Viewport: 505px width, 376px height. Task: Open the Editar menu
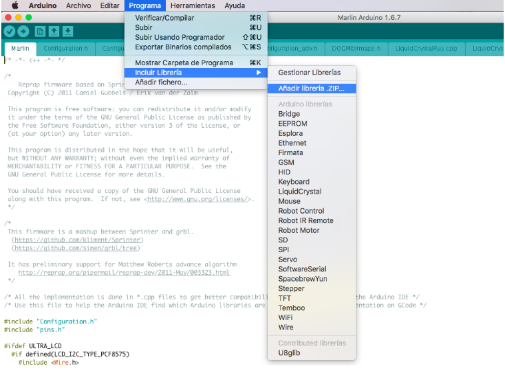[x=109, y=5]
